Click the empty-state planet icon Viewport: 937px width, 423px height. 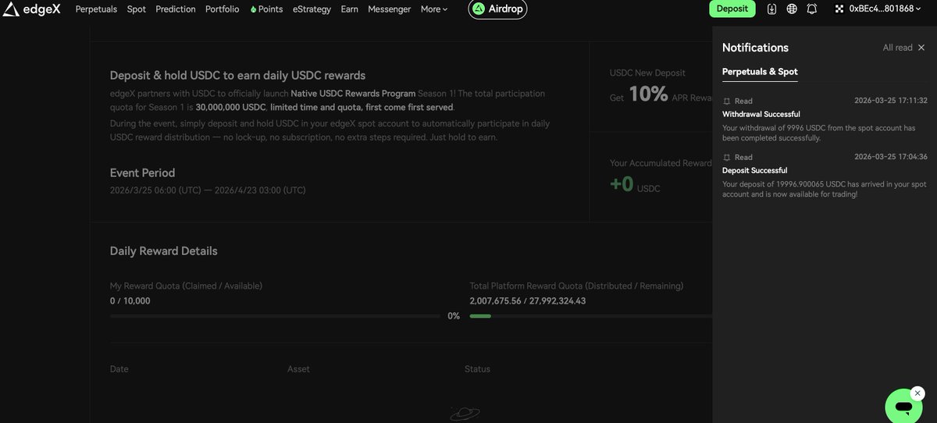(465, 414)
